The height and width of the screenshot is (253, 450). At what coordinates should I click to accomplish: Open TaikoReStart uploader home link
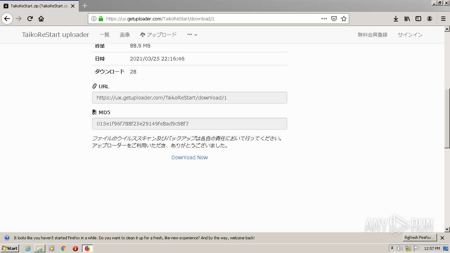tap(56, 35)
